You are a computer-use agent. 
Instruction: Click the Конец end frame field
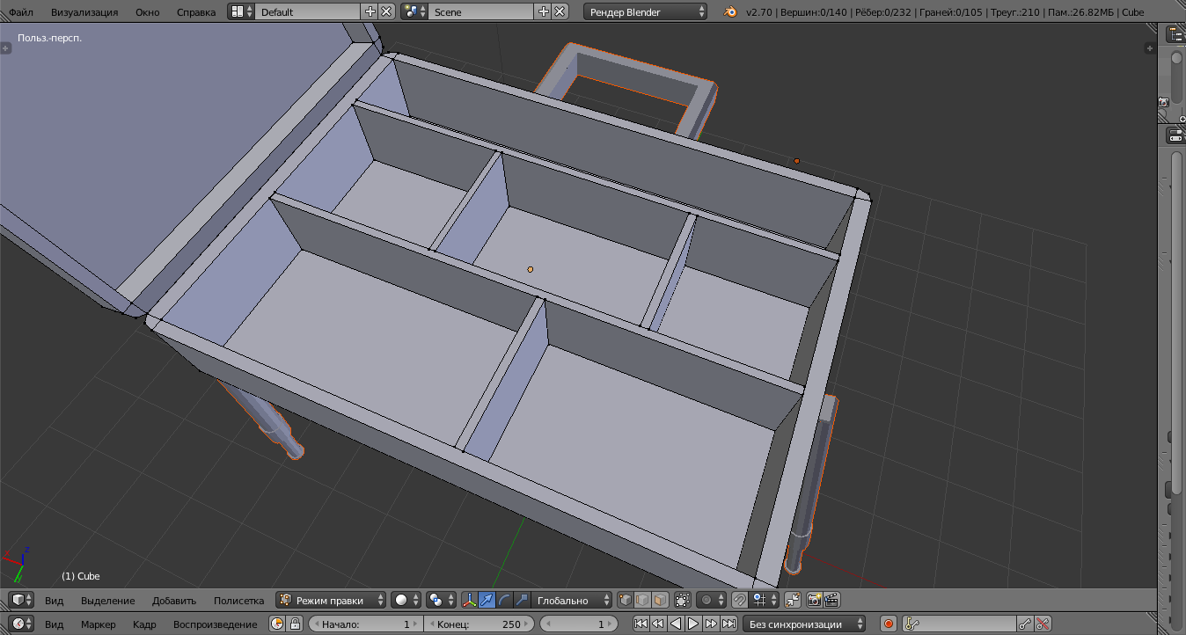pyautogui.click(x=479, y=624)
